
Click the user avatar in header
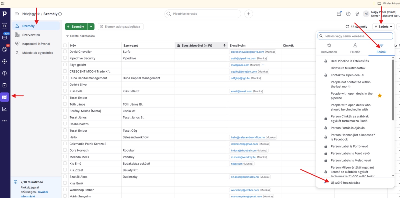click(x=366, y=14)
